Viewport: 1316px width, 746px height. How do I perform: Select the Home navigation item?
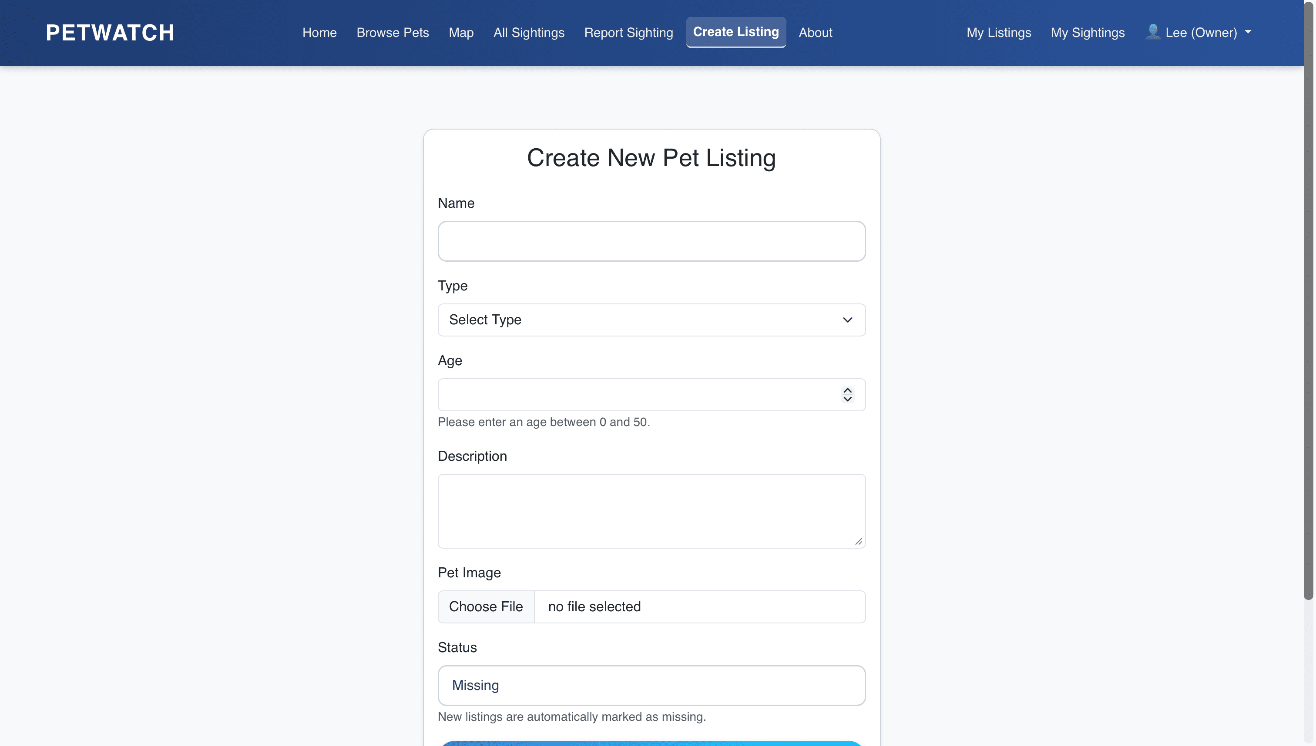pyautogui.click(x=319, y=32)
